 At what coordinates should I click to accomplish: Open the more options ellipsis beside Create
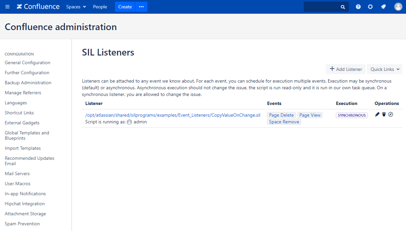[x=141, y=7]
